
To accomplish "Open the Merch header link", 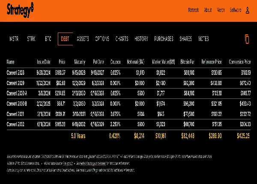I will [x=221, y=10].
